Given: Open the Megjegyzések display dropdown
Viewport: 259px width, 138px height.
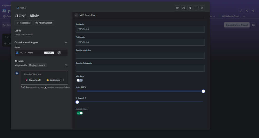Looking at the screenshot, I should tap(37, 65).
